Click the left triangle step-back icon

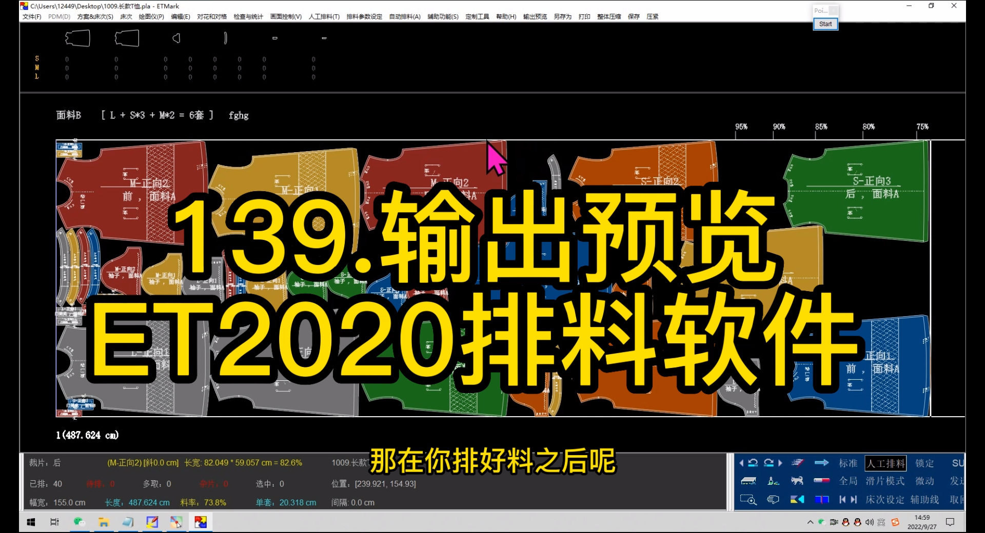click(x=741, y=463)
